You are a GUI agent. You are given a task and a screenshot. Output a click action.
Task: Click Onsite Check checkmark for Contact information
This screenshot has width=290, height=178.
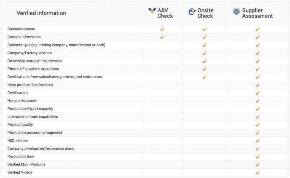coord(204,37)
